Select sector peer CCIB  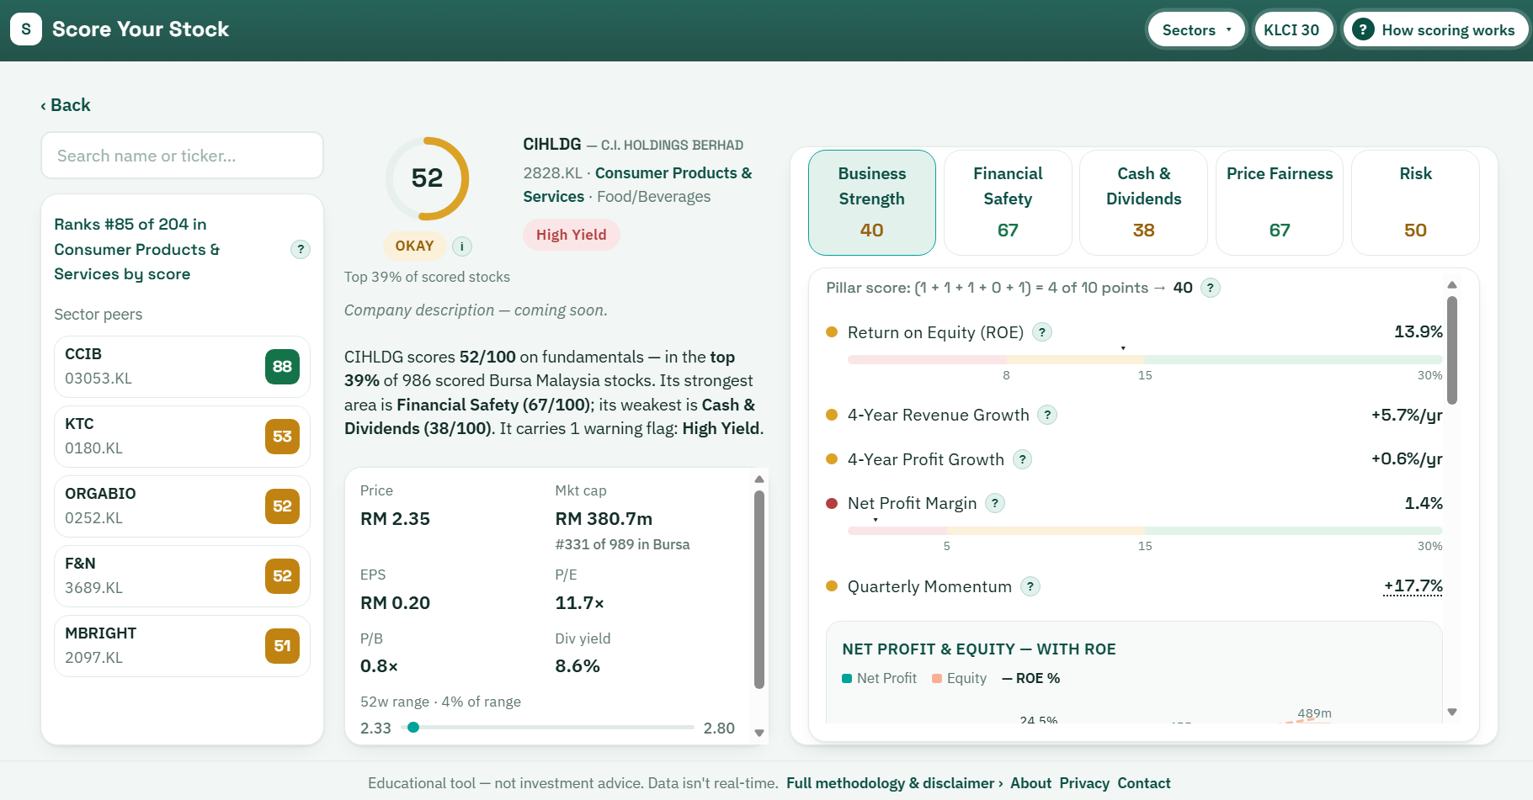[182, 367]
